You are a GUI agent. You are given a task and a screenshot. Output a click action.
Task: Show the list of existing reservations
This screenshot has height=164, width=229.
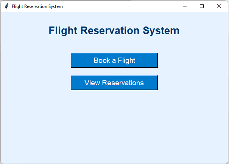click(x=114, y=83)
